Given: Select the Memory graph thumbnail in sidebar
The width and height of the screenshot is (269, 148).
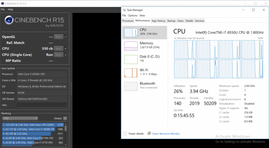Looking at the screenshot, I should [131, 46].
